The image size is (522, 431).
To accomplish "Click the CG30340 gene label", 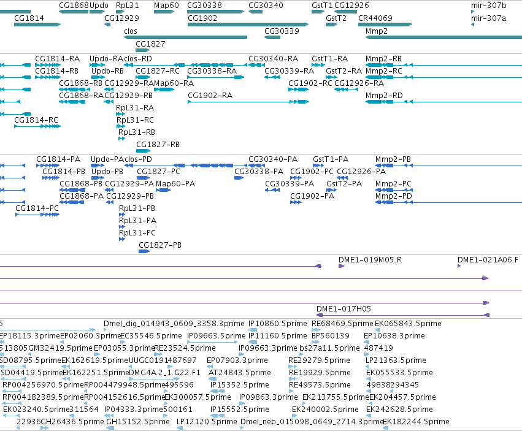I will (266, 6).
